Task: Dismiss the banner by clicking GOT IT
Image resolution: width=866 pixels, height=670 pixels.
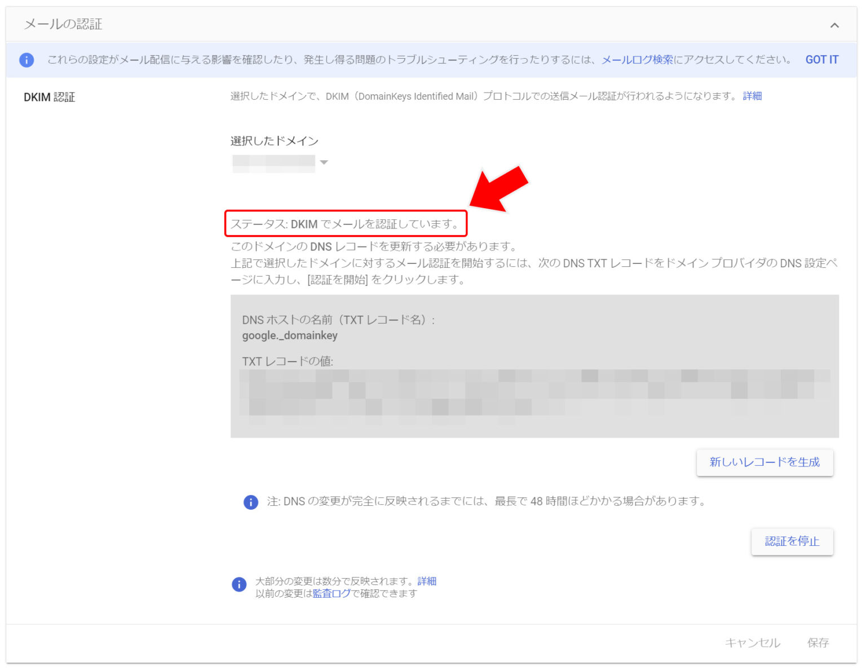Action: [821, 59]
